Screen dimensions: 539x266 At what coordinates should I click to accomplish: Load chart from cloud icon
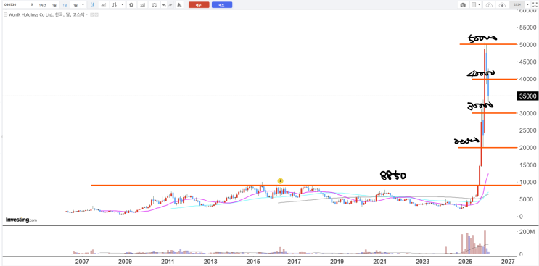pyautogui.click(x=489, y=5)
